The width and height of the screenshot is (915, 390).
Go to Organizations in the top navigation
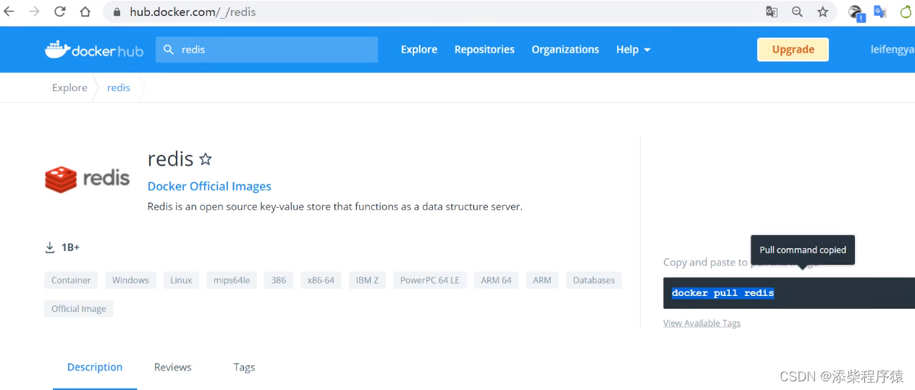click(565, 49)
